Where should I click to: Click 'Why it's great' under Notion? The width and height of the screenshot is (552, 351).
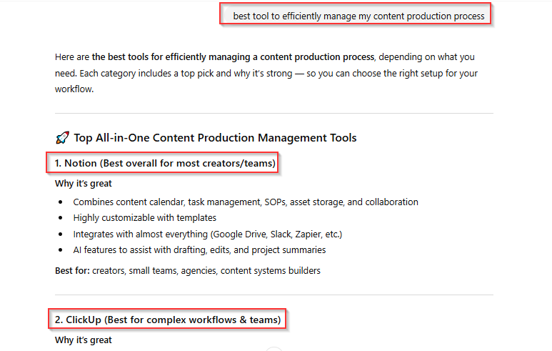pos(84,184)
